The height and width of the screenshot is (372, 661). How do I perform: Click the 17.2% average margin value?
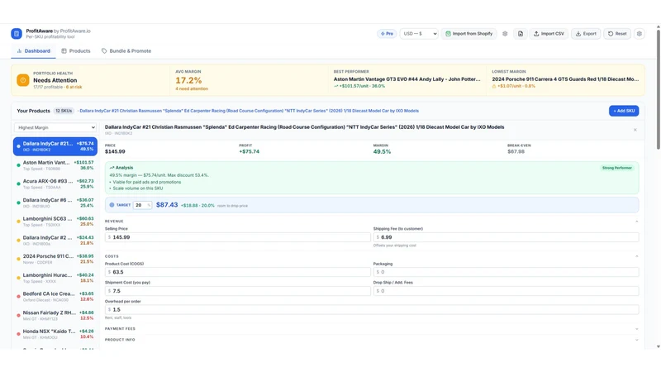pos(188,80)
